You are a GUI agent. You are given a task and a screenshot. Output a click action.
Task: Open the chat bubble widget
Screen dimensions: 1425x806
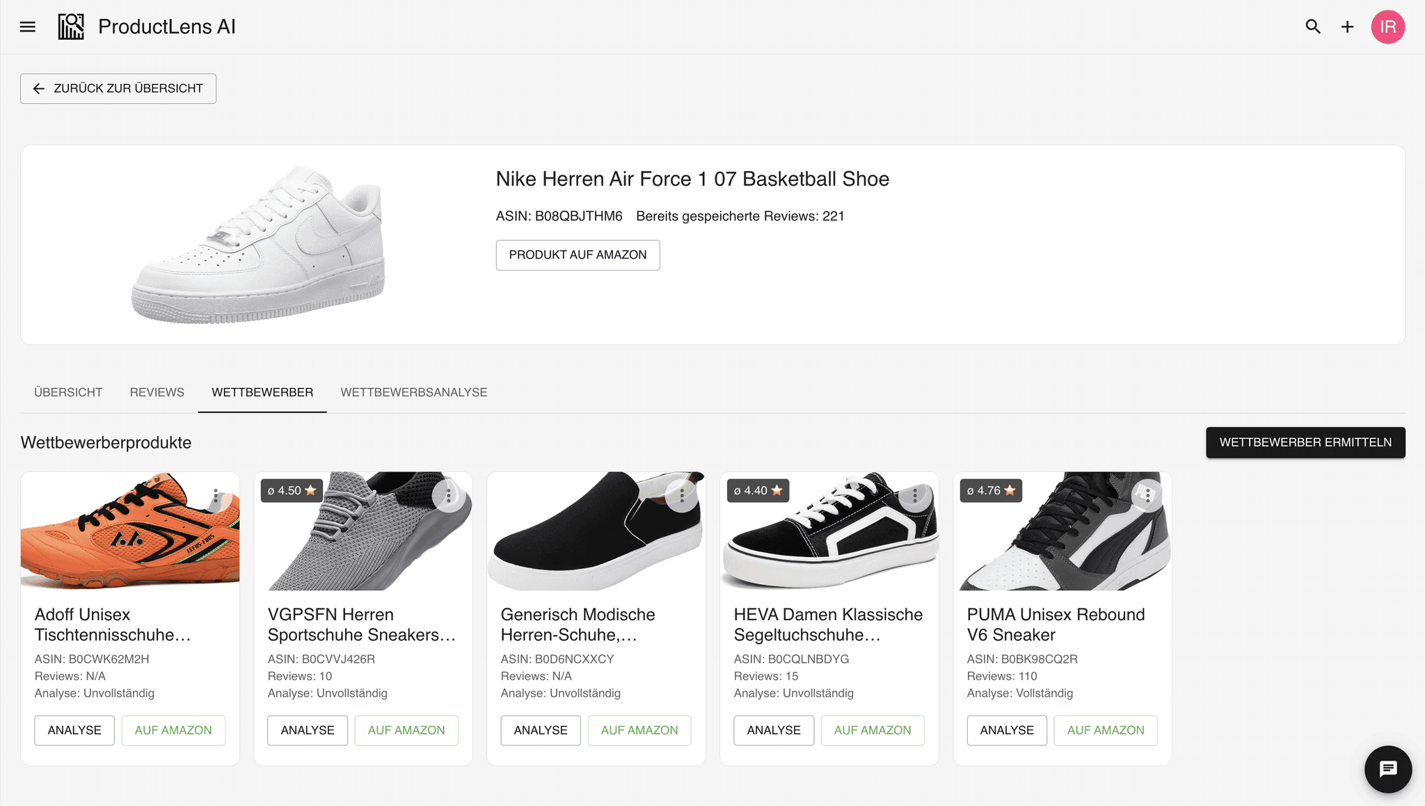tap(1388, 769)
